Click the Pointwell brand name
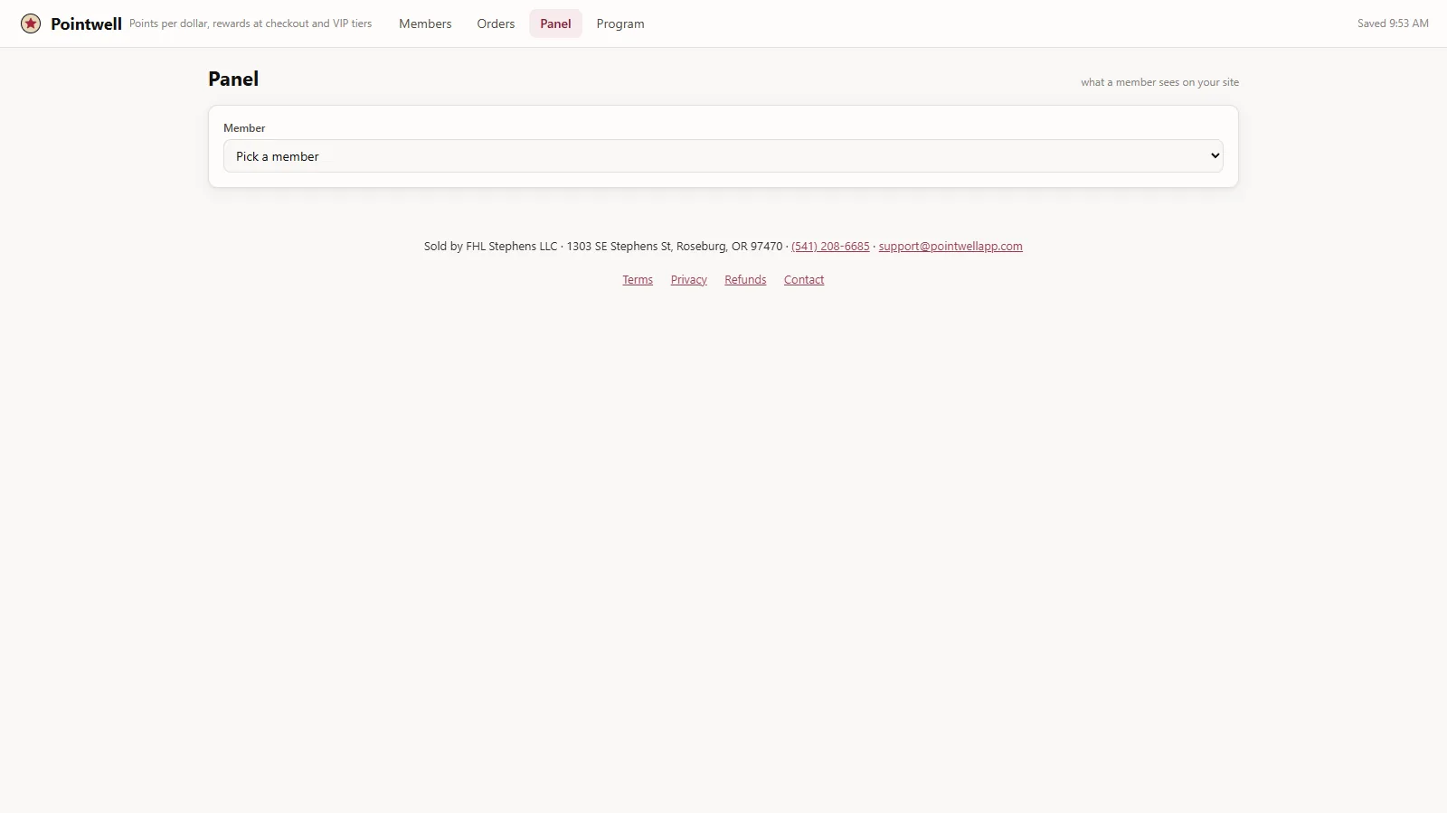The height and width of the screenshot is (813, 1447). tap(86, 24)
